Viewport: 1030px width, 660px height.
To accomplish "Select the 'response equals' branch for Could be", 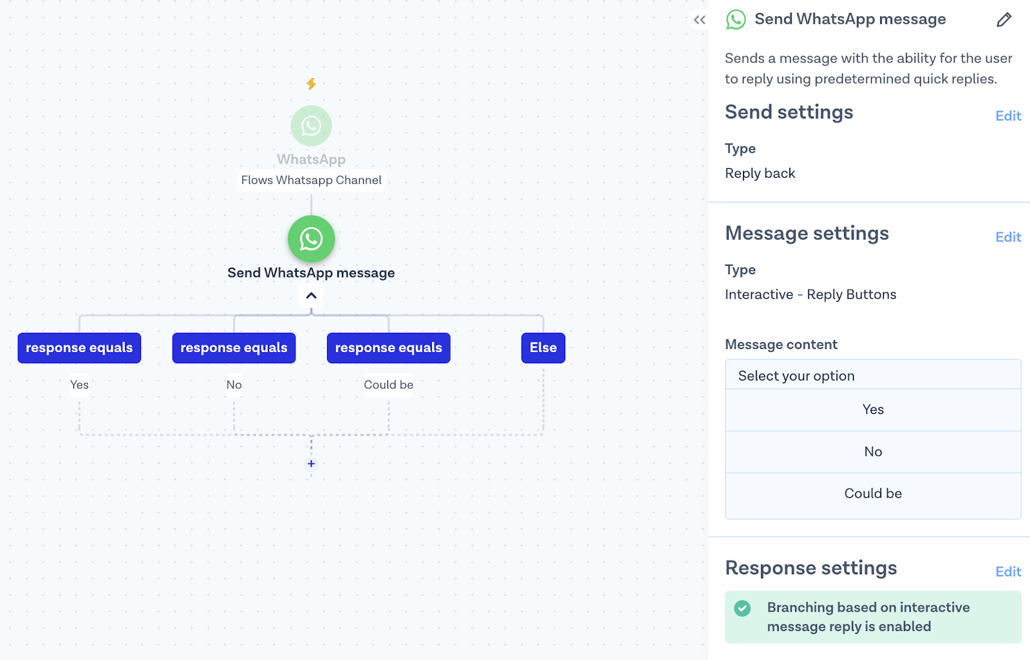I will [x=388, y=348].
